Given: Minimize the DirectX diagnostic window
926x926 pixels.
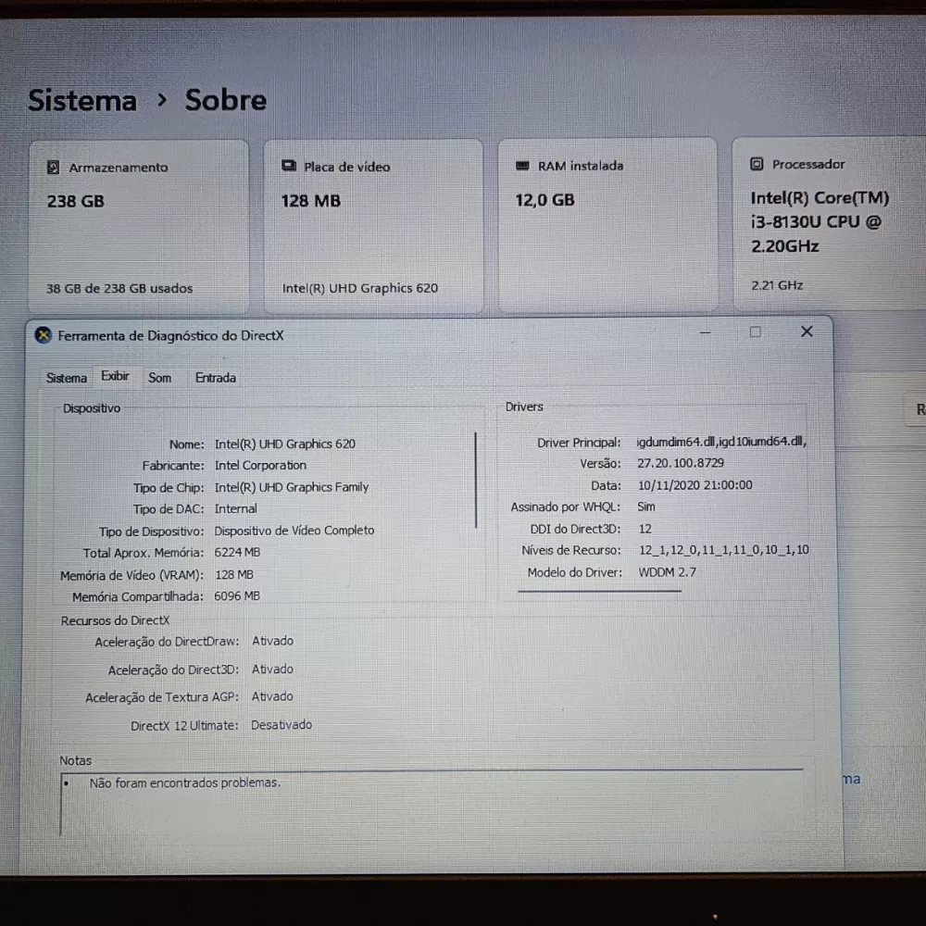Looking at the screenshot, I should point(705,332).
